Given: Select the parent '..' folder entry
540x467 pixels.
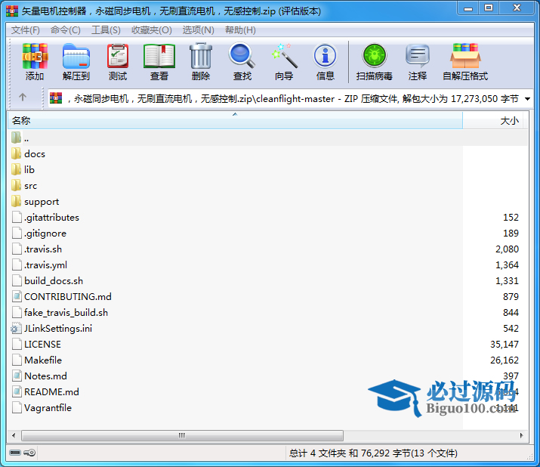Looking at the screenshot, I should tap(267, 138).
